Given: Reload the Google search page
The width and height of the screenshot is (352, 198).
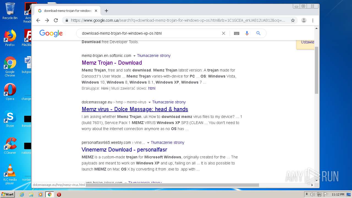Looking at the screenshot, I should pyautogui.click(x=56, y=20).
